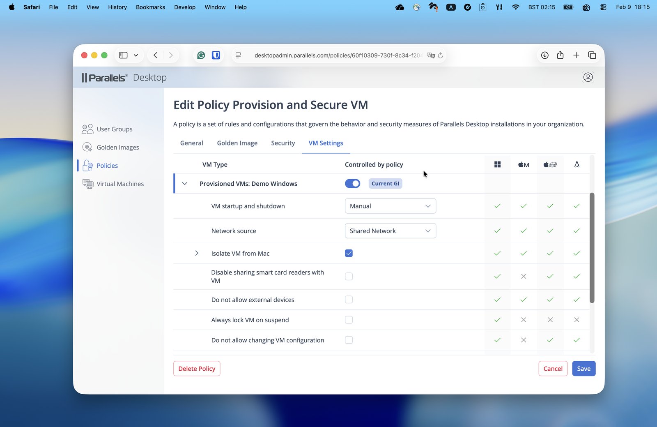Click the date and time in menu bar

coord(633,7)
